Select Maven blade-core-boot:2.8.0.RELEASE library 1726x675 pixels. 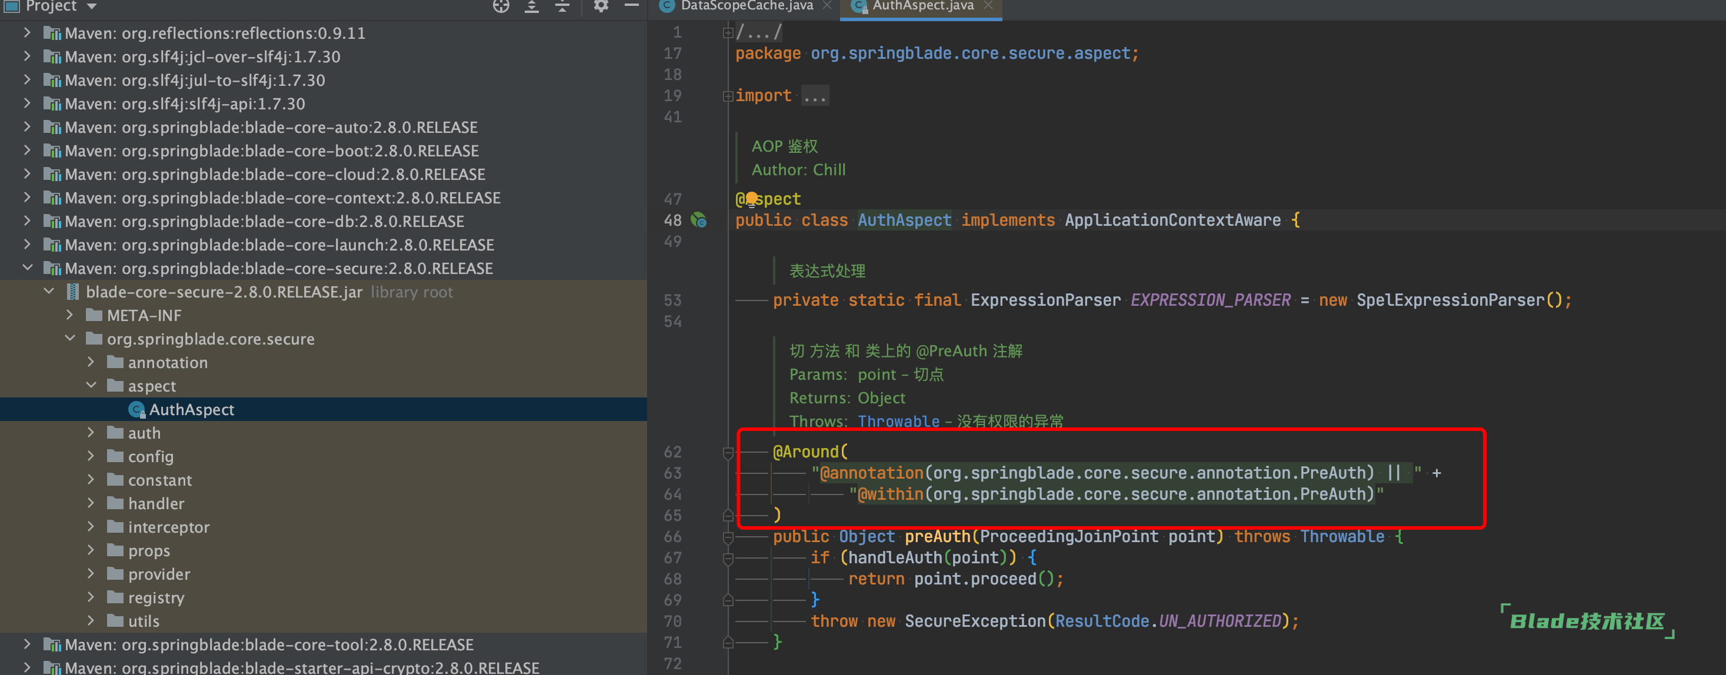click(x=271, y=151)
